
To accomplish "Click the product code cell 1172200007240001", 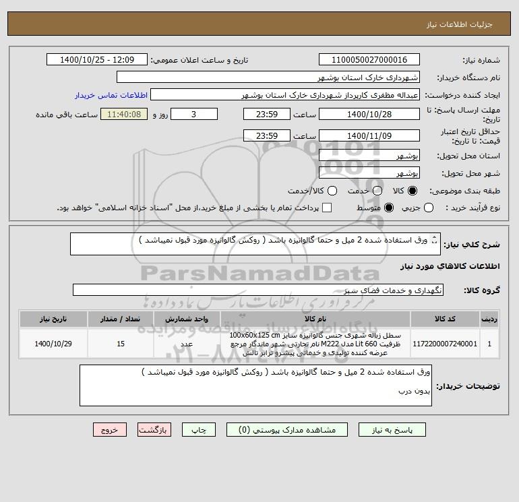I will point(445,344).
